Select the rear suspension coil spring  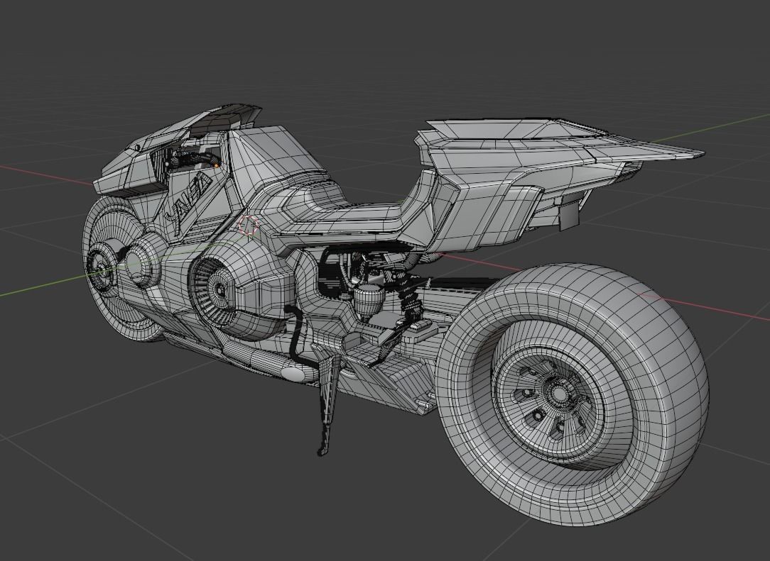pyautogui.click(x=411, y=299)
